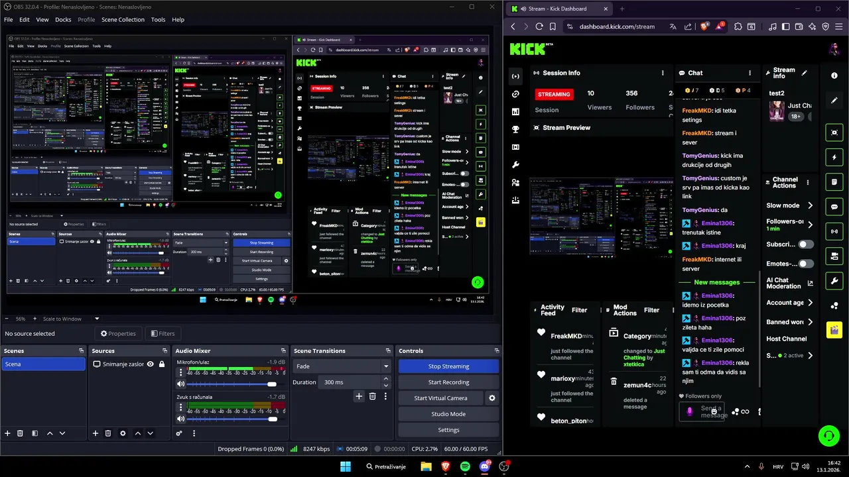Open Virtual Camera settings gear in Controls
Viewport: 849px width, 477px height.
(492, 398)
